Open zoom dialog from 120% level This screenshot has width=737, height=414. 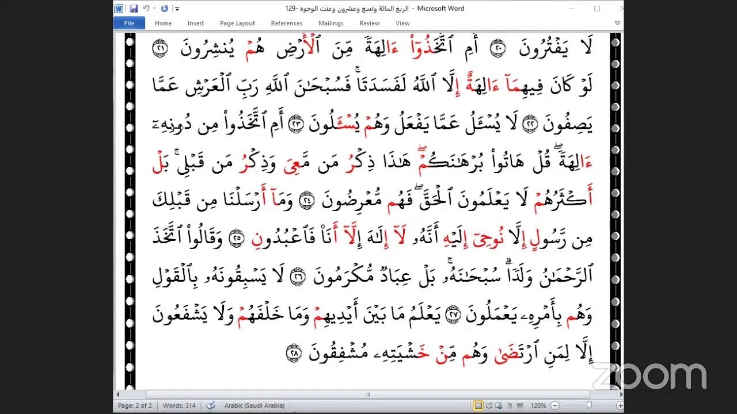tap(538, 405)
